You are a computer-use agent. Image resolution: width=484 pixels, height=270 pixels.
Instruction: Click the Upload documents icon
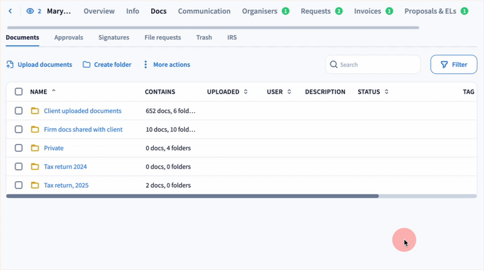[x=10, y=65]
